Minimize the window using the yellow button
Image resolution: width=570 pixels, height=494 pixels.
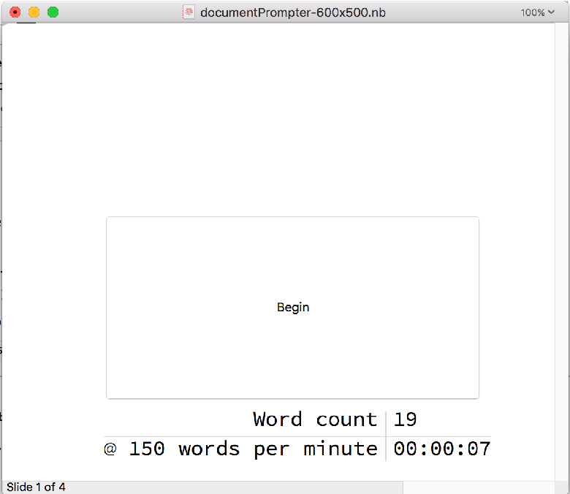(34, 12)
